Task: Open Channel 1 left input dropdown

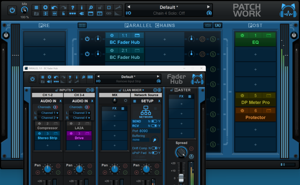Action: [x=48, y=113]
